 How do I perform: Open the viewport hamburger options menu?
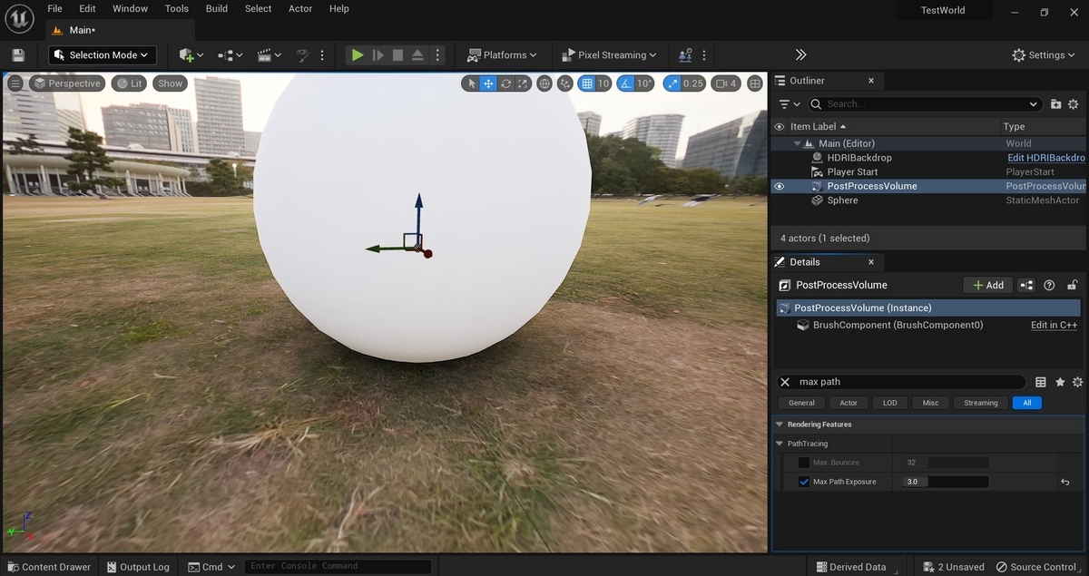point(15,83)
